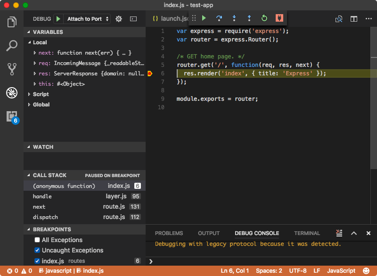Grab the debug toolbar drag handle

coord(194,18)
